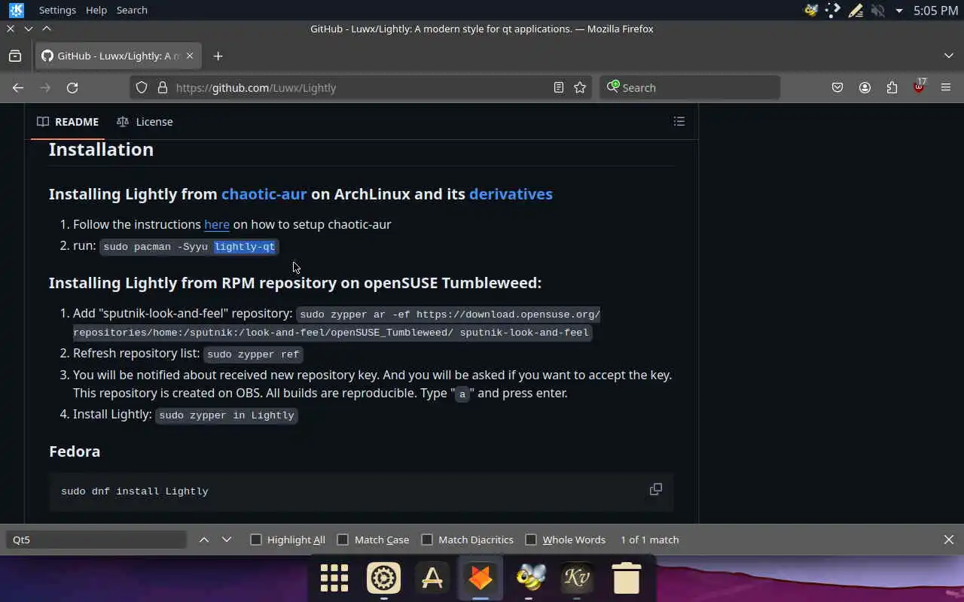Viewport: 964px width, 602px height.
Task: Expand hidden system tray icons arrow
Action: tap(899, 11)
